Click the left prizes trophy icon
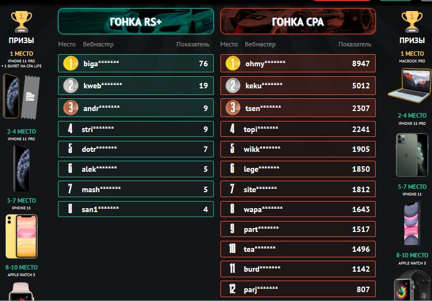 click(22, 22)
